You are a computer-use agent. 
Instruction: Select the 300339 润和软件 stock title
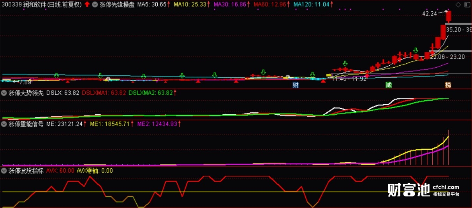pos(42,5)
